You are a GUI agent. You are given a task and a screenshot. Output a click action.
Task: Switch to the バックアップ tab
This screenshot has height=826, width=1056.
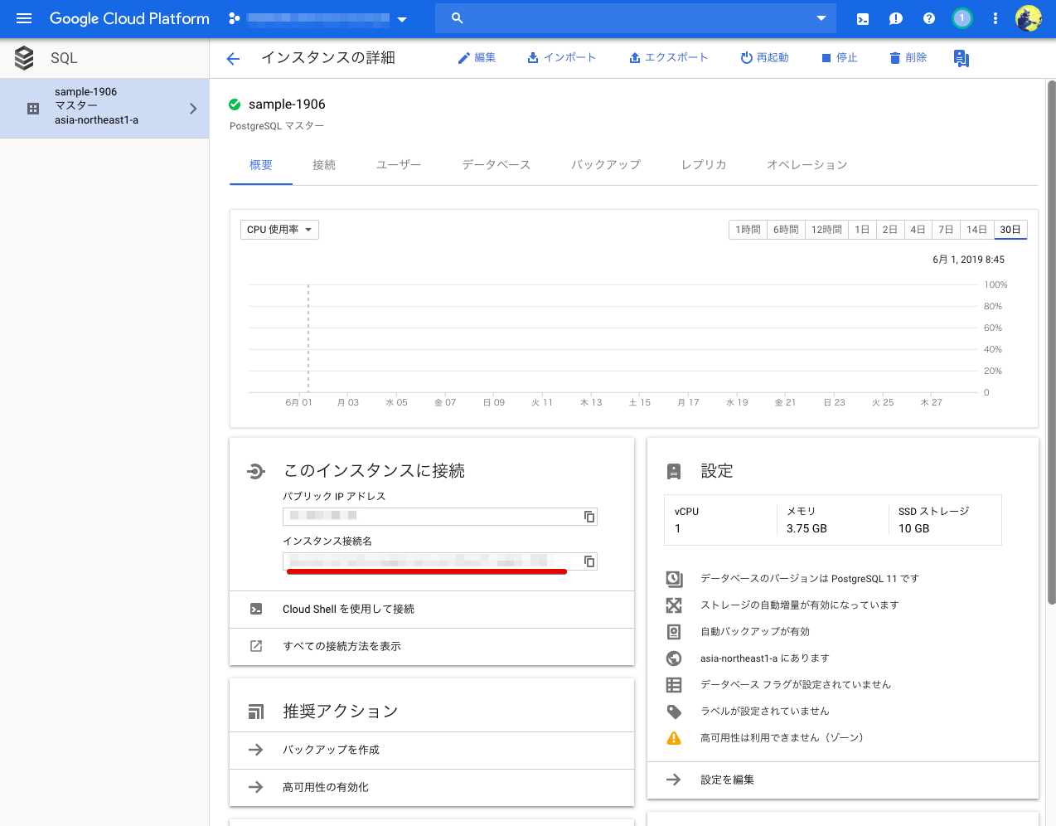(x=606, y=165)
